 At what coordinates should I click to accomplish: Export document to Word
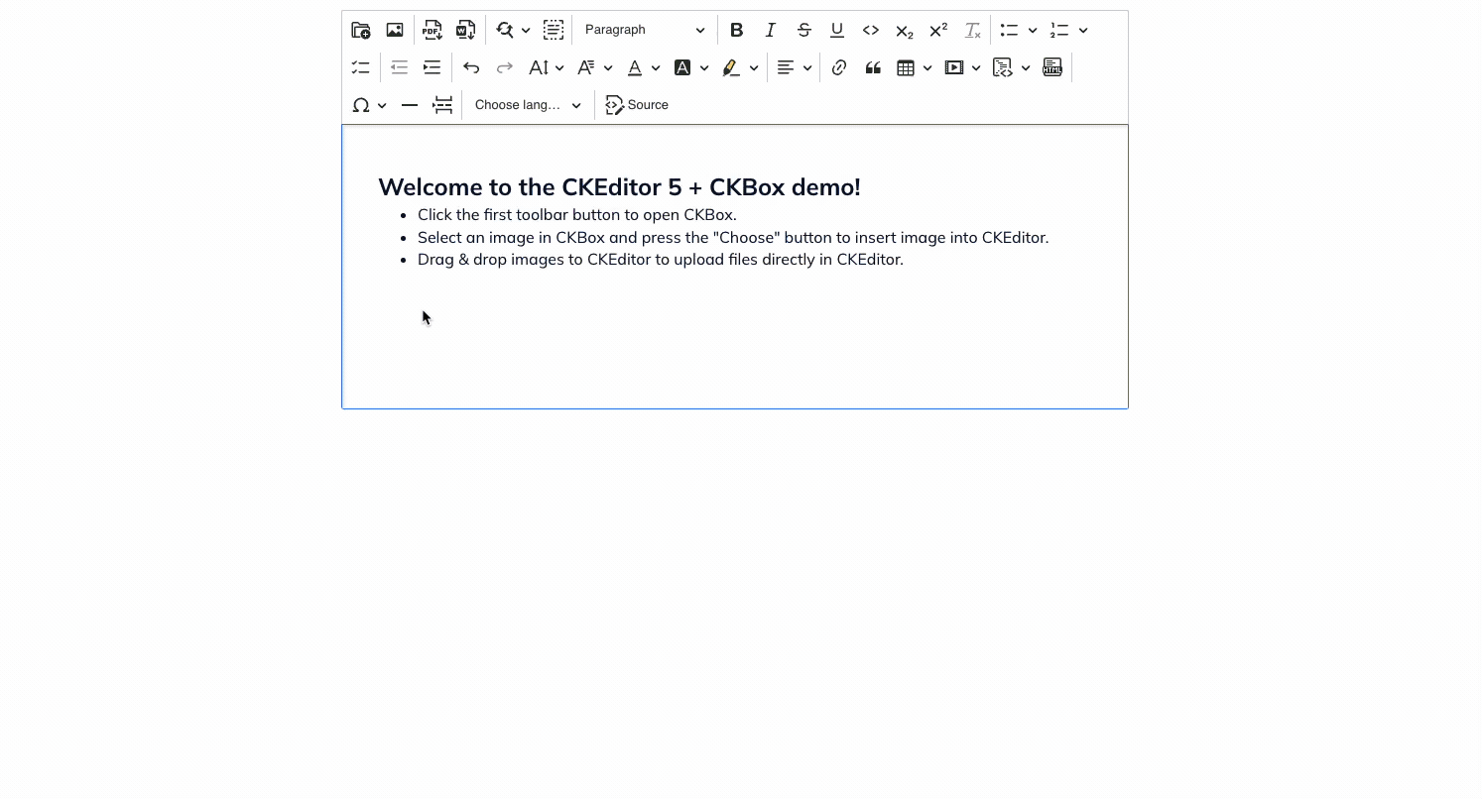click(465, 31)
